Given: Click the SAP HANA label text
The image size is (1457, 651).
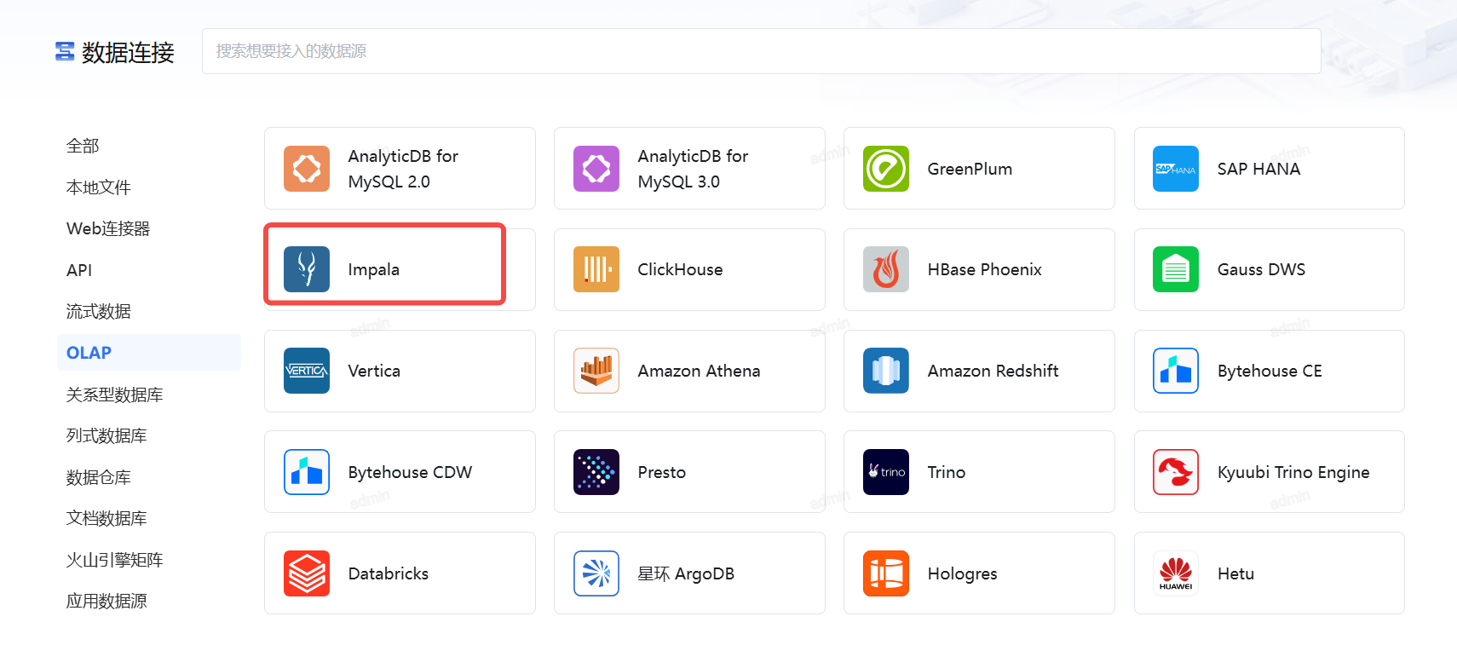Looking at the screenshot, I should click(1258, 169).
